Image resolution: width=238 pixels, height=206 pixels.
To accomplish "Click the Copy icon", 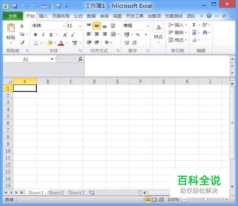I will coord(22,34).
